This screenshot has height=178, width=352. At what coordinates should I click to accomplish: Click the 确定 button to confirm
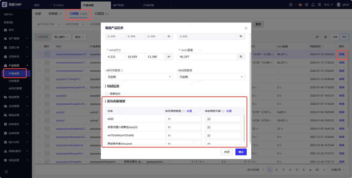pos(241,152)
